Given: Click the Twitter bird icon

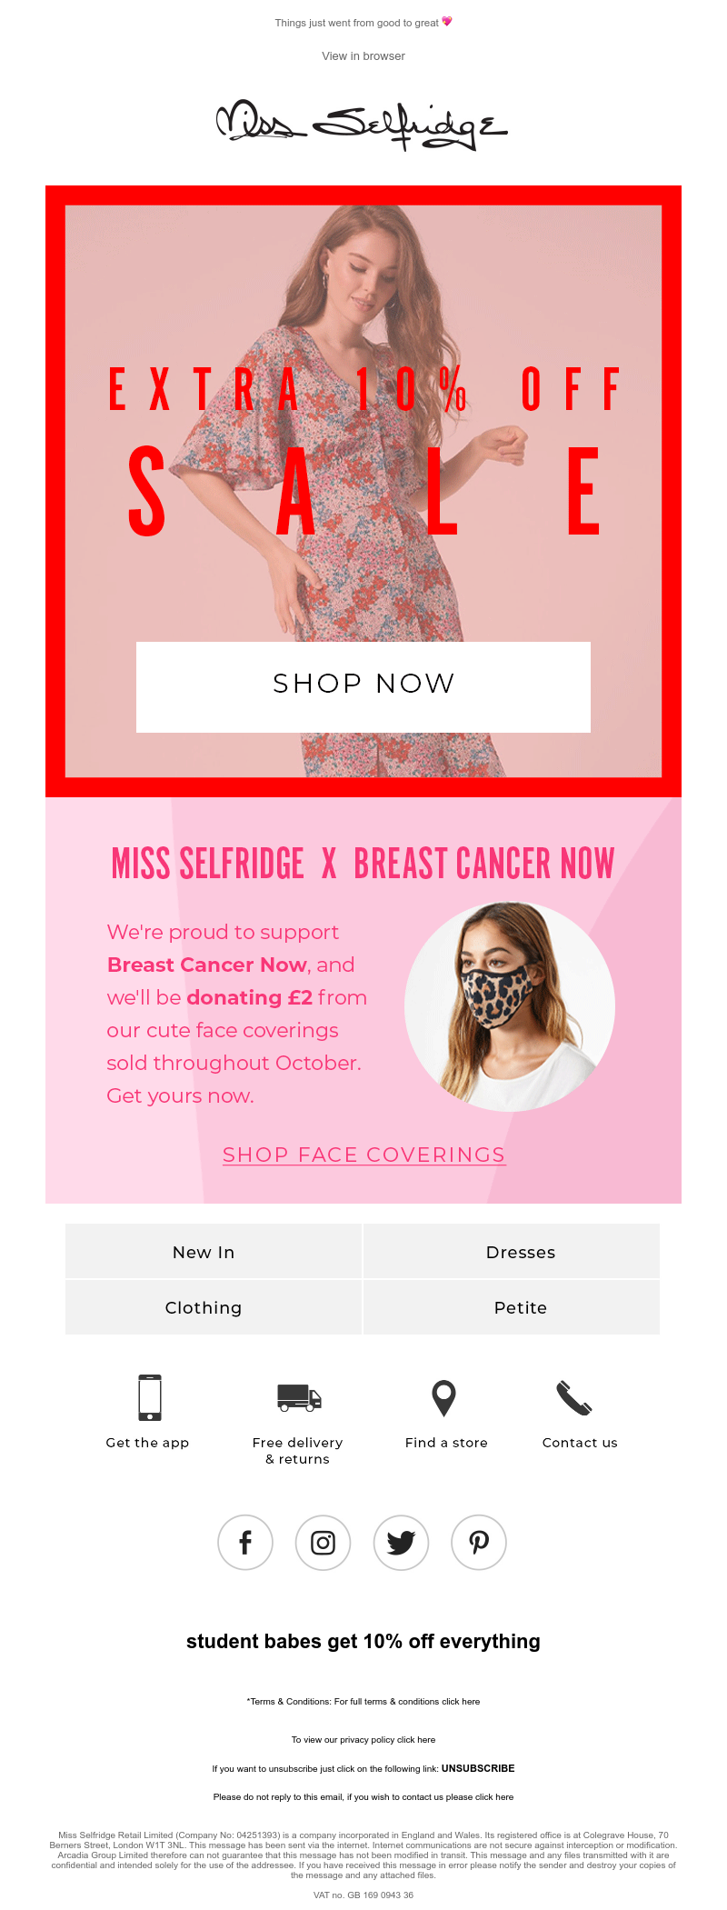Looking at the screenshot, I should point(401,1543).
